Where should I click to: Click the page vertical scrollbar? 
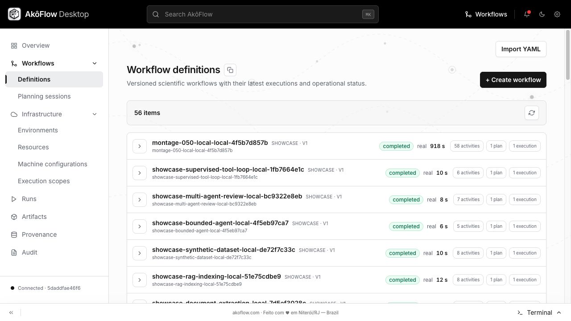pos(568,55)
